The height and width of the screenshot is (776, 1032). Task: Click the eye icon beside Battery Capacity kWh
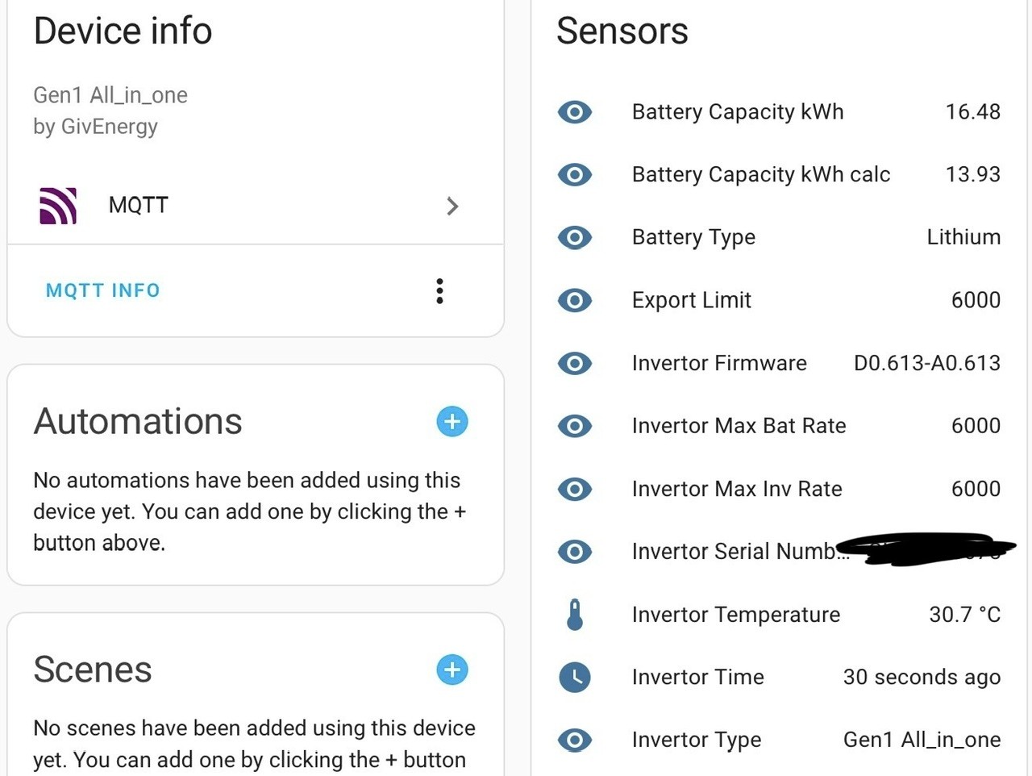coord(575,111)
